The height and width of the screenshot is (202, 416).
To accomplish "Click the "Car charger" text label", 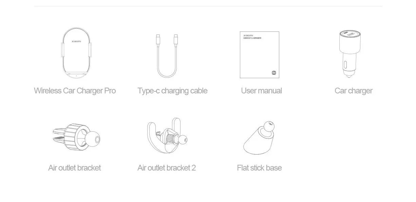I will pyautogui.click(x=354, y=91).
